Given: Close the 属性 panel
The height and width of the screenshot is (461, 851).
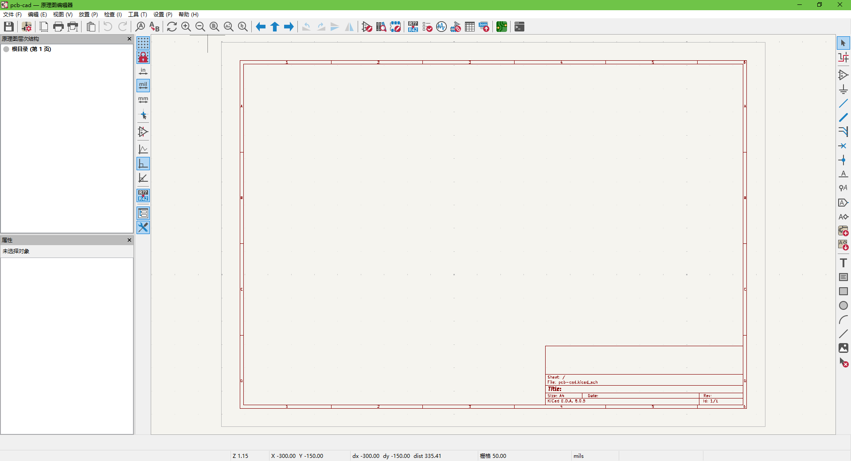Looking at the screenshot, I should (x=129, y=240).
